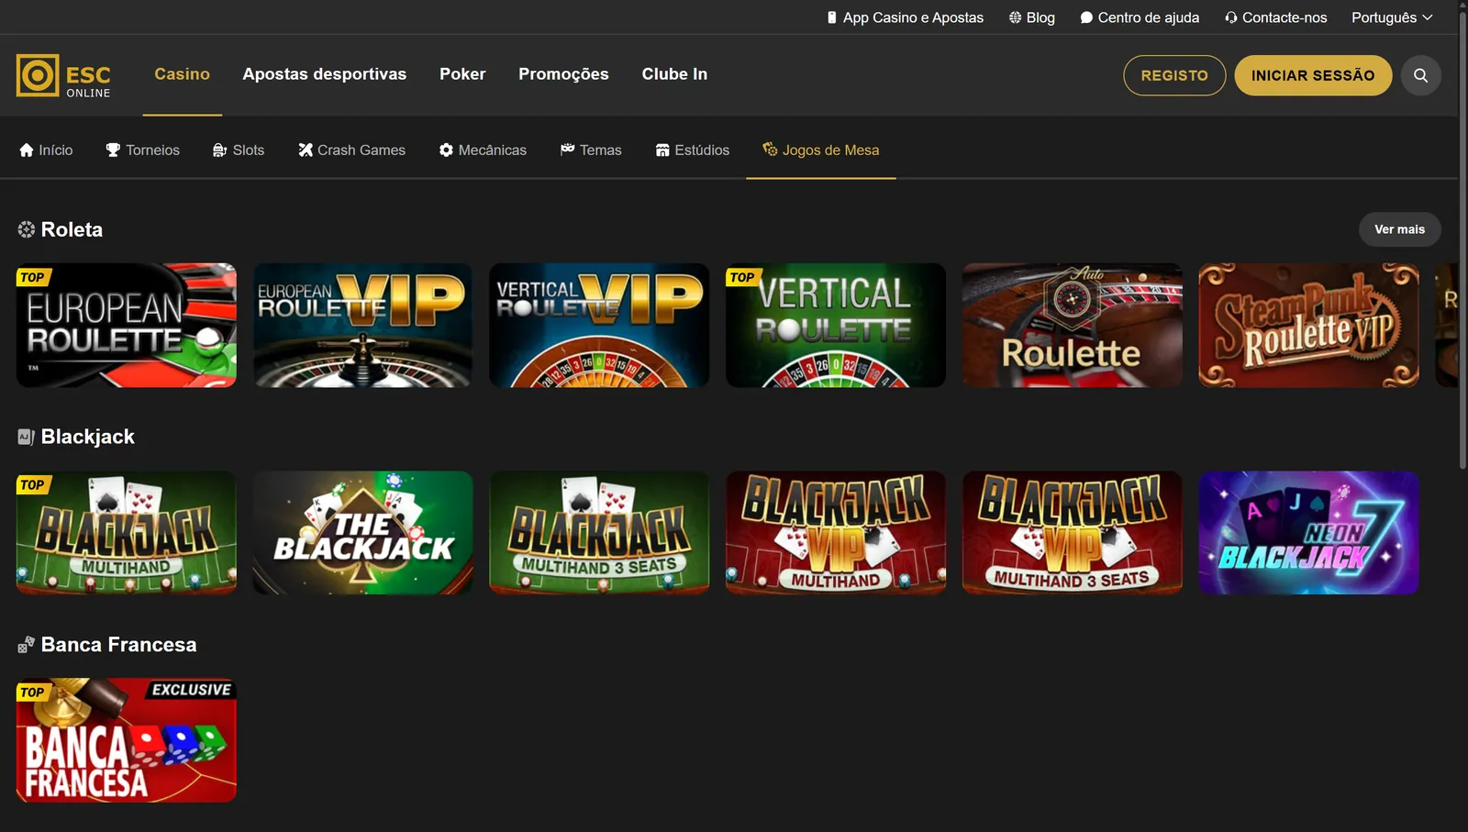The width and height of the screenshot is (1468, 832).
Task: Open Auto Roulette game thumbnail
Action: pyautogui.click(x=1073, y=326)
